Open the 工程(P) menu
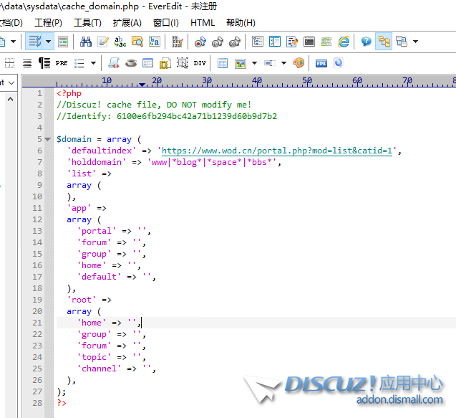The height and width of the screenshot is (418, 456). pyautogui.click(x=48, y=23)
